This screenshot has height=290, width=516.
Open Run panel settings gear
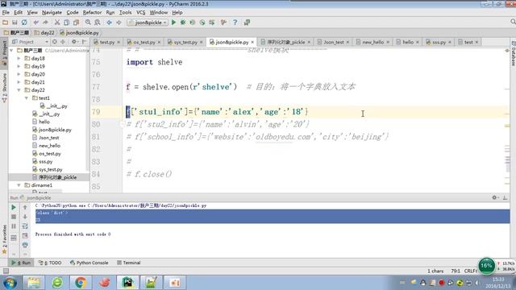[x=494, y=197]
